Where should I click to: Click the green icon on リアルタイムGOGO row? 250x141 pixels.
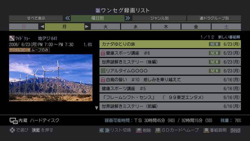point(103,71)
